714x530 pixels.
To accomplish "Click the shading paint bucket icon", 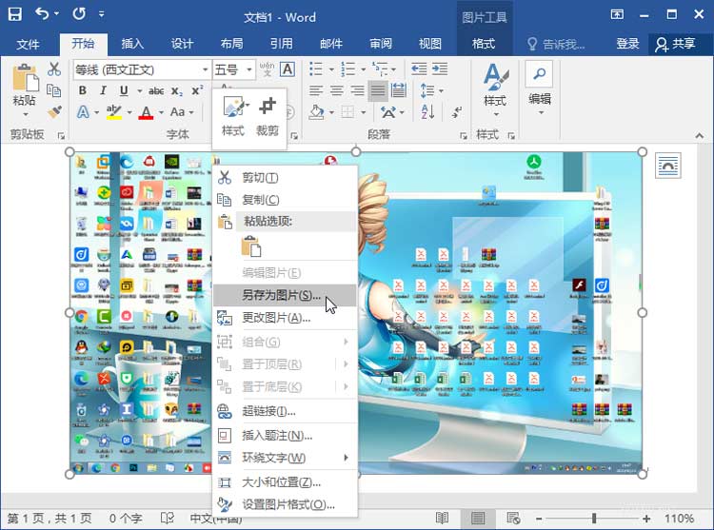I will [x=316, y=112].
